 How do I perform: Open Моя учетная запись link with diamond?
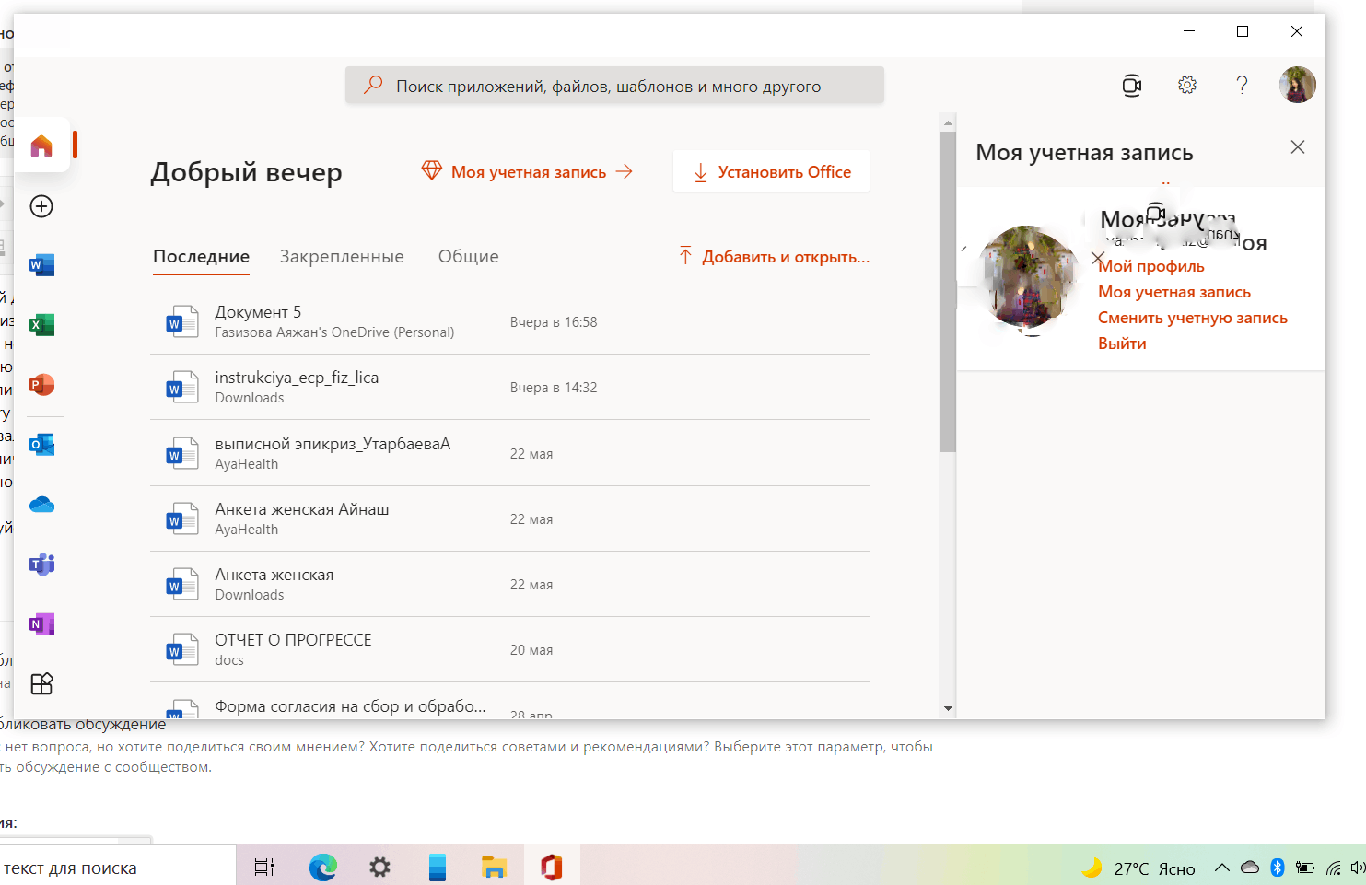click(x=527, y=172)
